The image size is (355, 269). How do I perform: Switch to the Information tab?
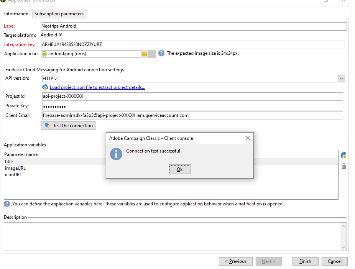[16, 14]
